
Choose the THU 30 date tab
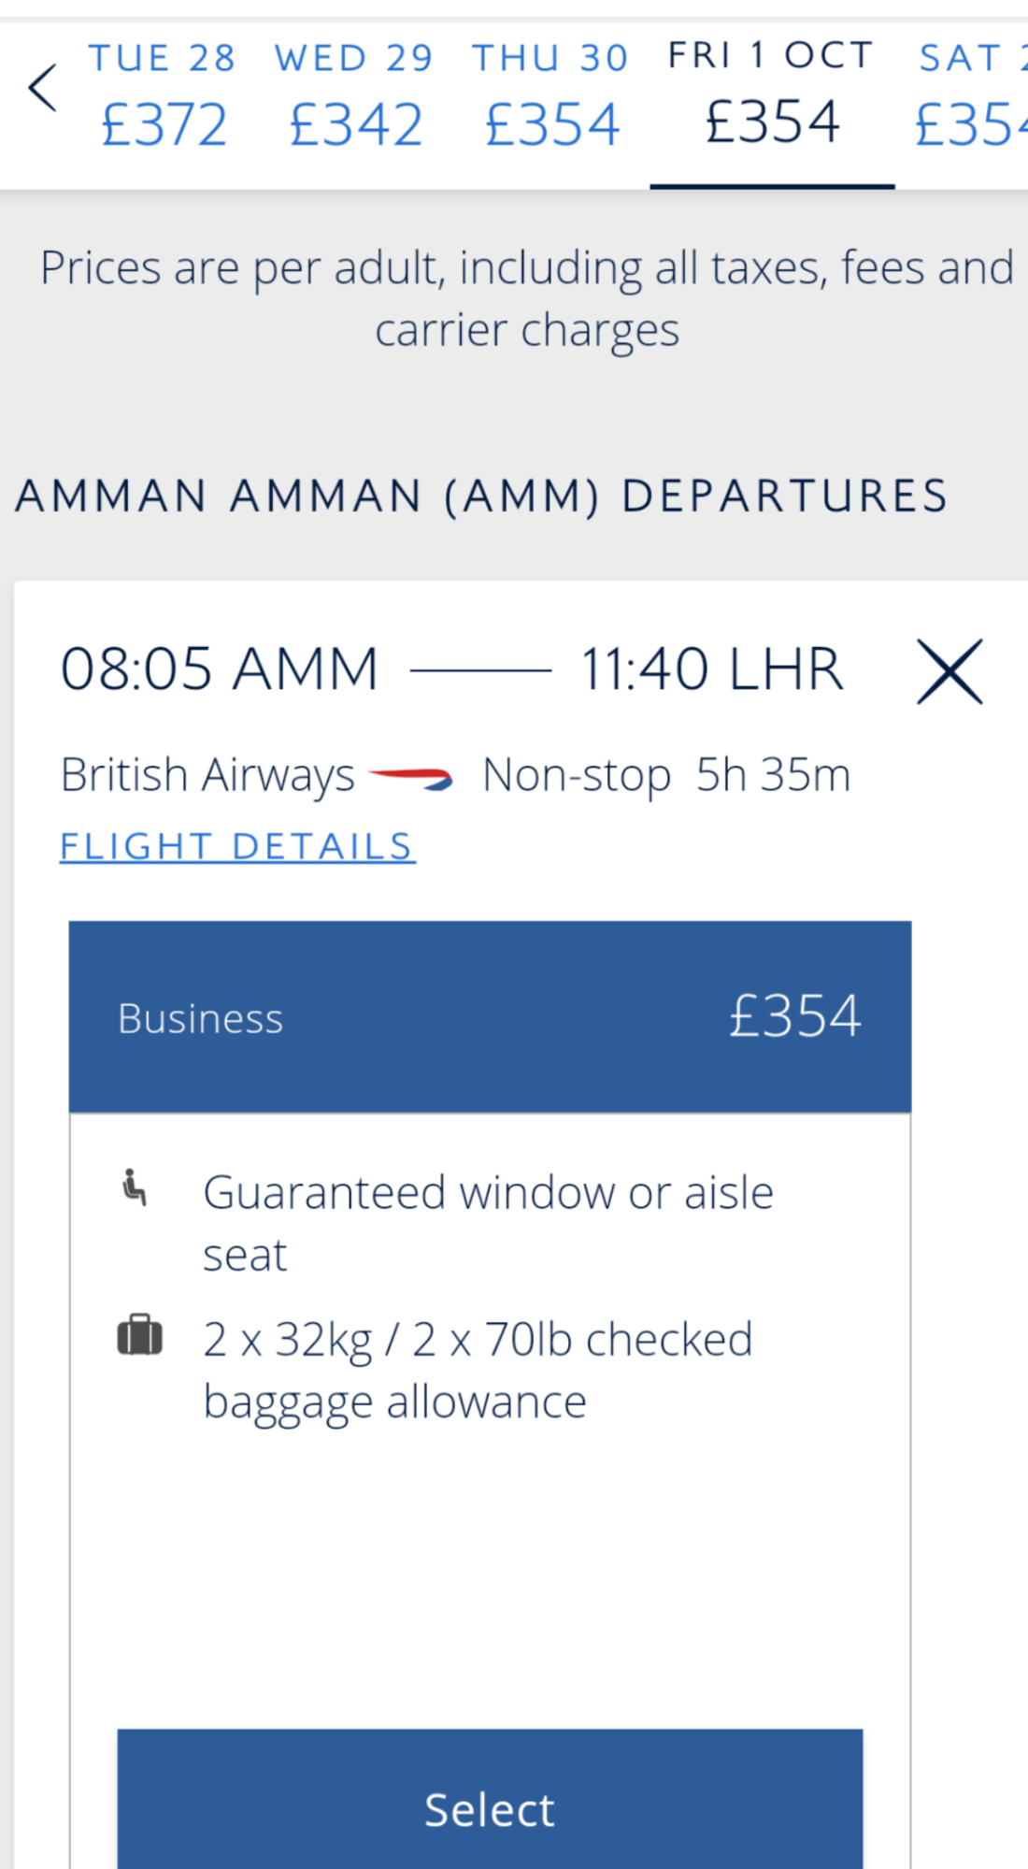[x=551, y=96]
